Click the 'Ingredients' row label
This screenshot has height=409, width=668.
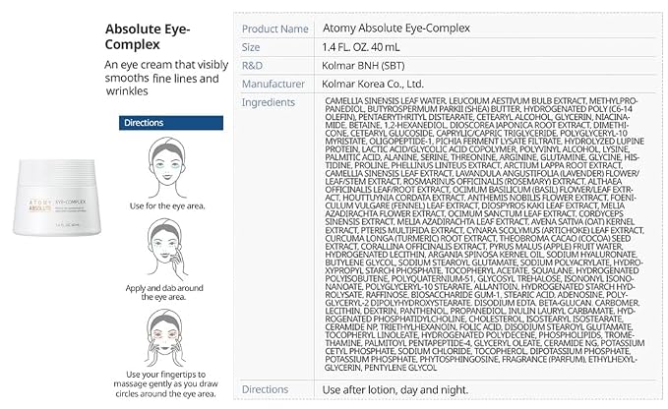pyautogui.click(x=268, y=102)
